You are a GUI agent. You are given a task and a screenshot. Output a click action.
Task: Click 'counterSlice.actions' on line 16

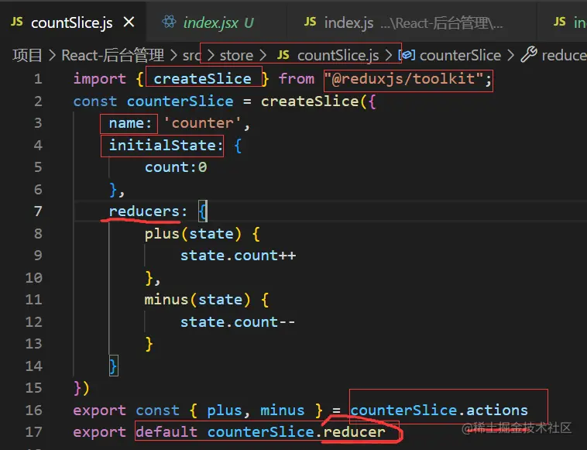point(439,410)
